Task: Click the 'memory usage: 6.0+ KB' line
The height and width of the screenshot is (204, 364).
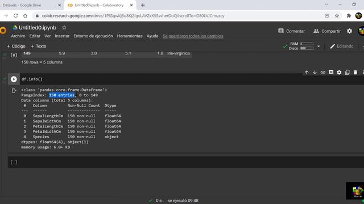Action: pyautogui.click(x=45, y=147)
